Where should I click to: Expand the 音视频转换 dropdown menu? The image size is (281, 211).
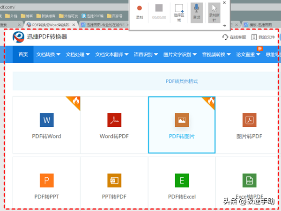coord(216,54)
